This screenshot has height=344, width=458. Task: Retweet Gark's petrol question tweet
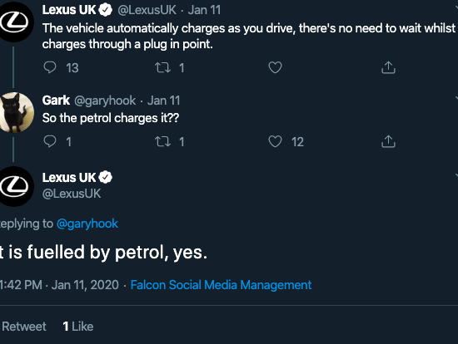(162, 142)
